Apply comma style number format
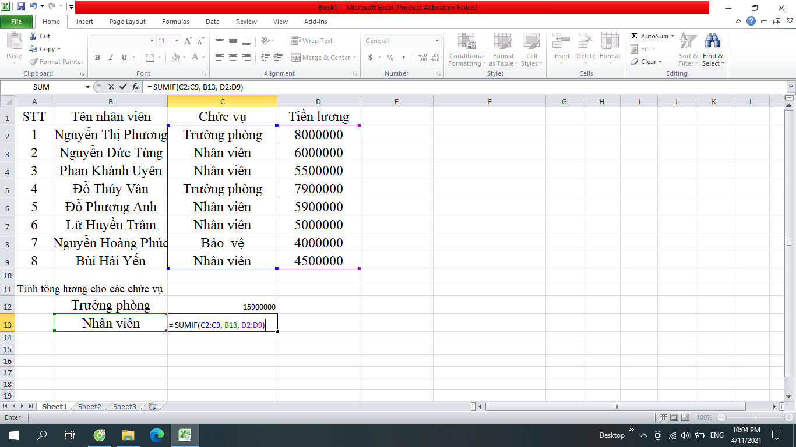 tap(404, 58)
